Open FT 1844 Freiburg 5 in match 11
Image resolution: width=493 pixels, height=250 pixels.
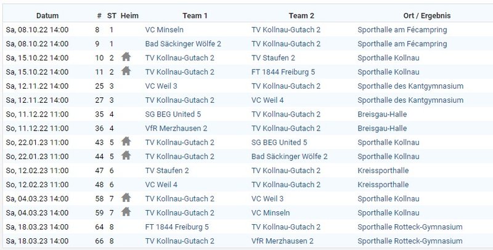pyautogui.click(x=283, y=72)
